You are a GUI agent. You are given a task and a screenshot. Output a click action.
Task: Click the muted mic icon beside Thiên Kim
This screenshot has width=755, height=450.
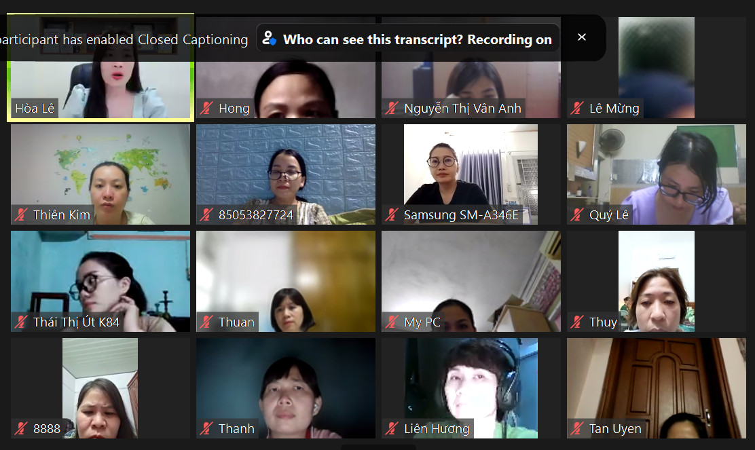21,214
